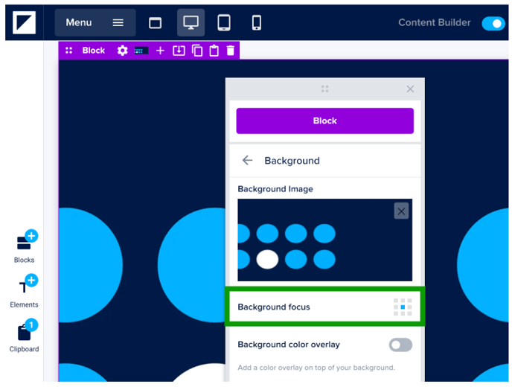Viewport: 512px width, 387px height.
Task: Delete the block with trash icon
Action: 231,51
